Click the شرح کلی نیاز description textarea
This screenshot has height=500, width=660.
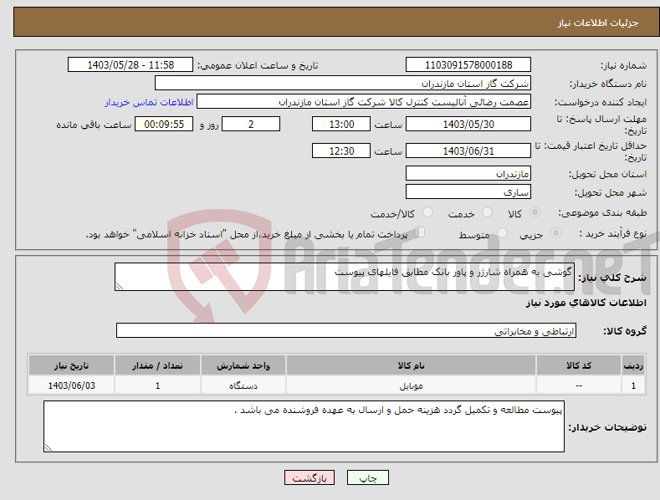345,277
